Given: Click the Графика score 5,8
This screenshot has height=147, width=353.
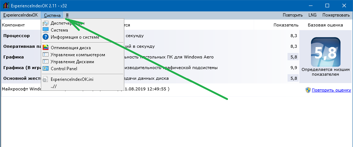Looking at the screenshot, I should coord(293,57).
